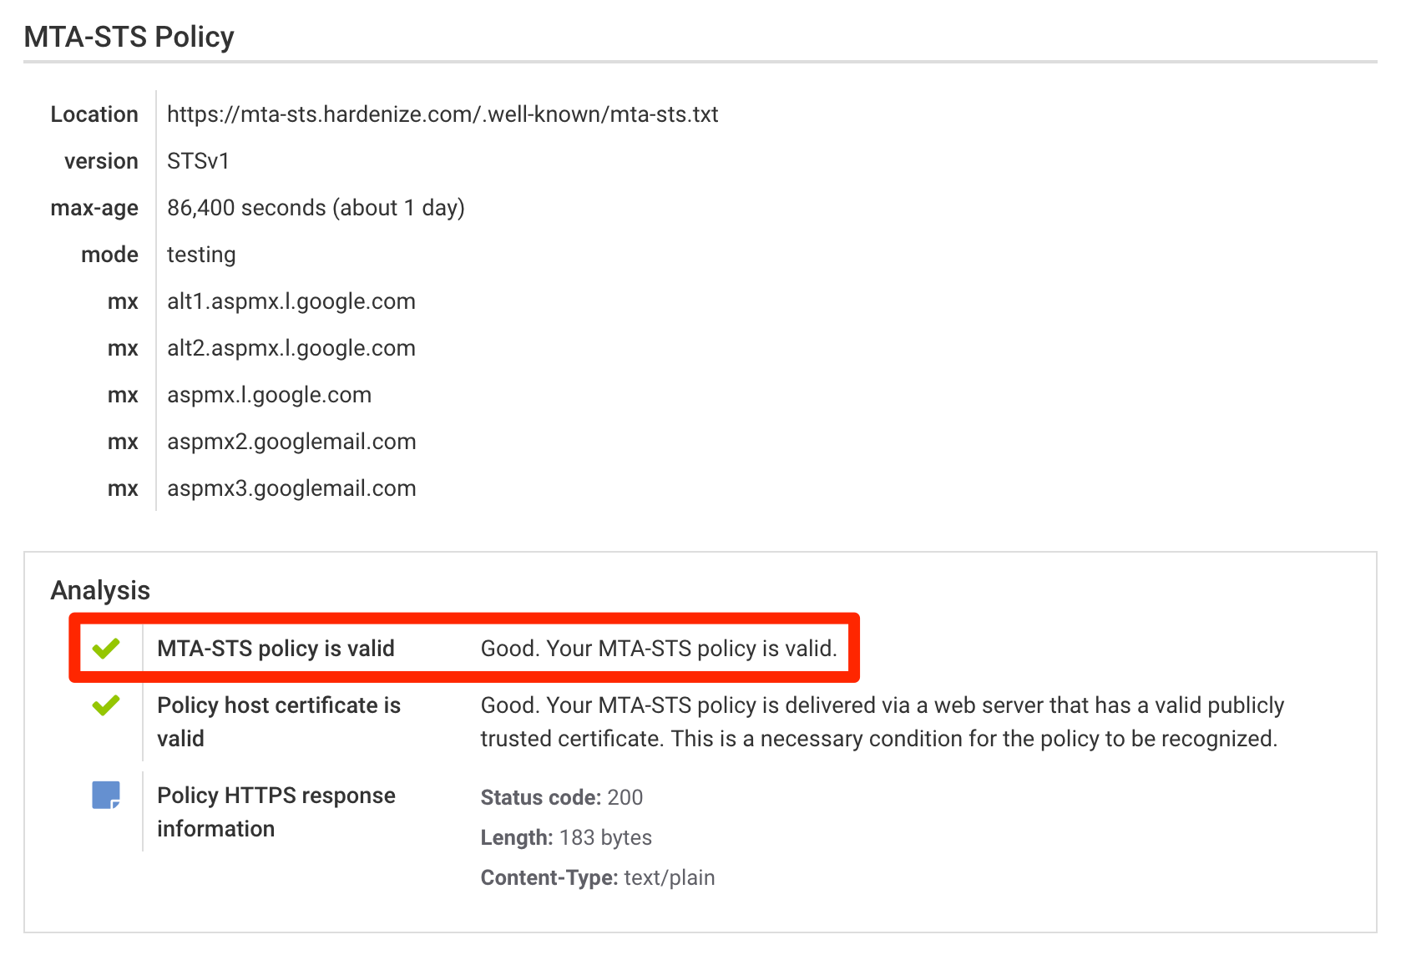
Task: Click the max-age value of 86,400 seconds
Action: pos(316,208)
